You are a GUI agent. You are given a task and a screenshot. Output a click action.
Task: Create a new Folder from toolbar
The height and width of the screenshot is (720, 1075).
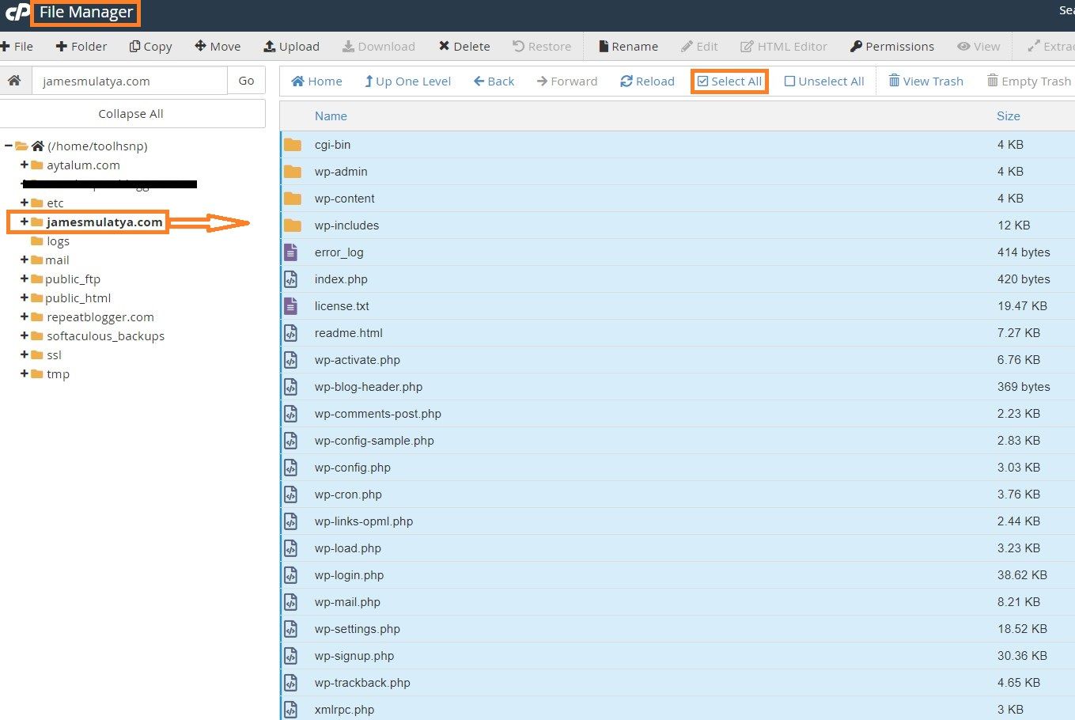pyautogui.click(x=81, y=47)
